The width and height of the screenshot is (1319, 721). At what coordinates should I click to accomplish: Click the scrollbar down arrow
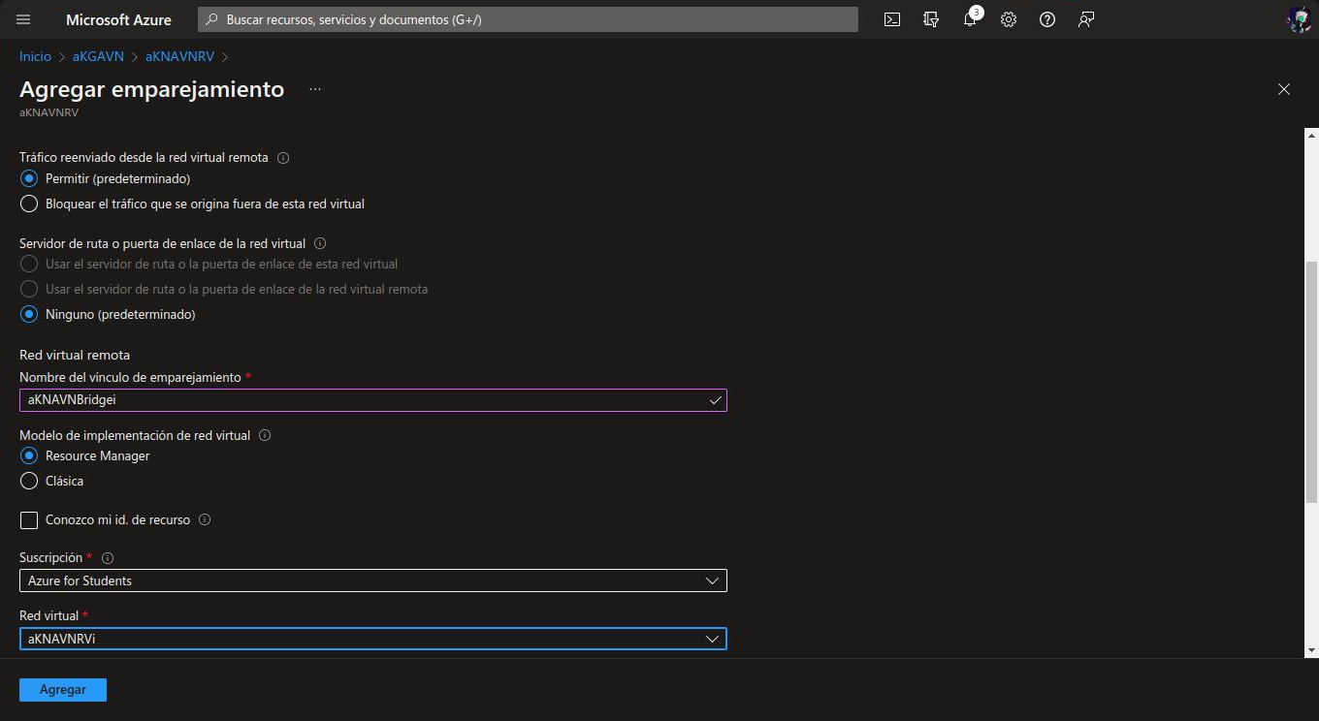click(x=1310, y=650)
